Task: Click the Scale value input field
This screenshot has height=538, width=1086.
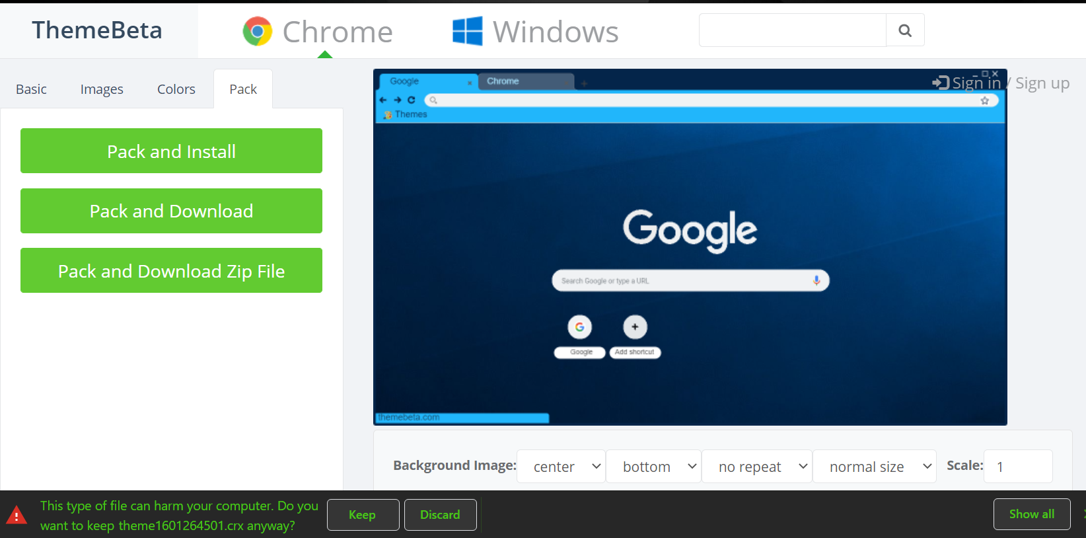Action: (1018, 467)
